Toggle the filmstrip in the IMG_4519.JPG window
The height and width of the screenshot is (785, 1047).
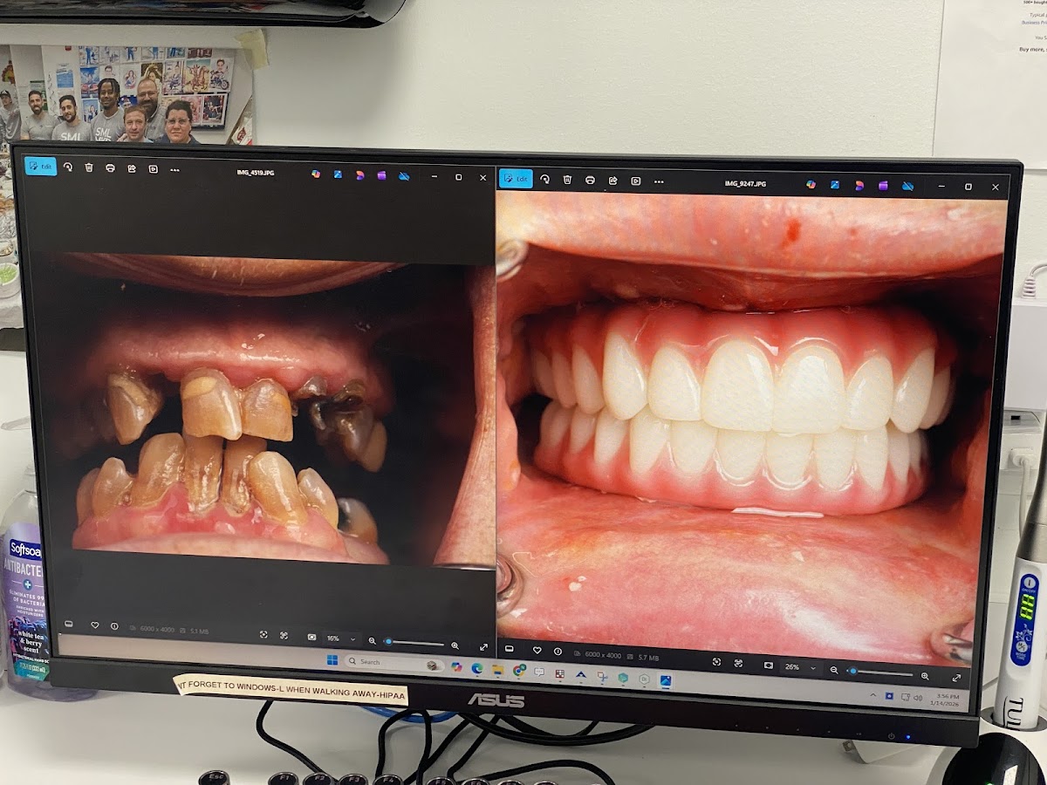tap(69, 625)
